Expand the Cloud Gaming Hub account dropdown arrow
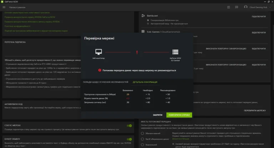Image resolution: width=274 pixels, height=148 pixels. (270, 7)
